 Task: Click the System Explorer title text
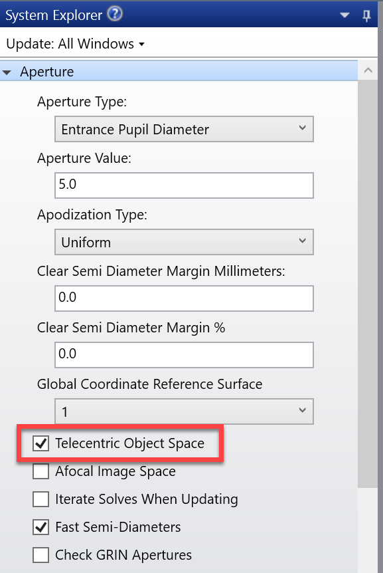(x=54, y=15)
